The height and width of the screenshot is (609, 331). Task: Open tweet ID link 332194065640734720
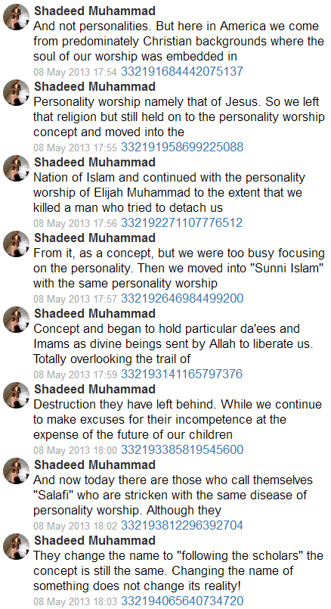182,601
